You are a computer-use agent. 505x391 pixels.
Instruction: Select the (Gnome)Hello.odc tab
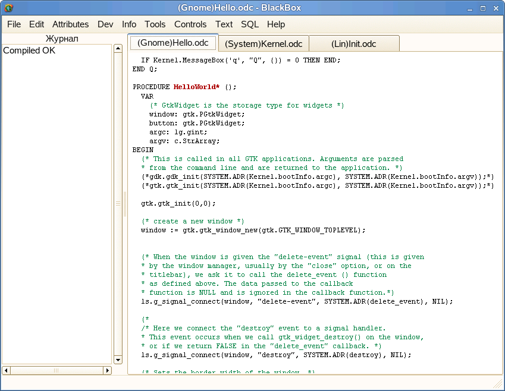173,43
